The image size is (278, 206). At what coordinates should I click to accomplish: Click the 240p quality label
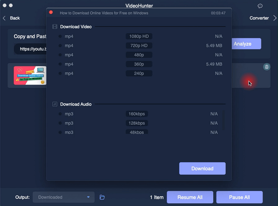(139, 73)
